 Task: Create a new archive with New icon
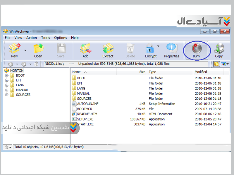tap(14, 48)
